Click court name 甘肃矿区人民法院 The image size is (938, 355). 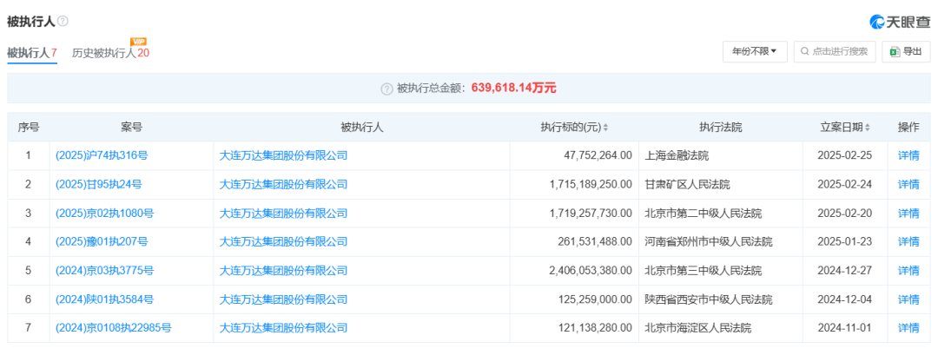pyautogui.click(x=687, y=184)
